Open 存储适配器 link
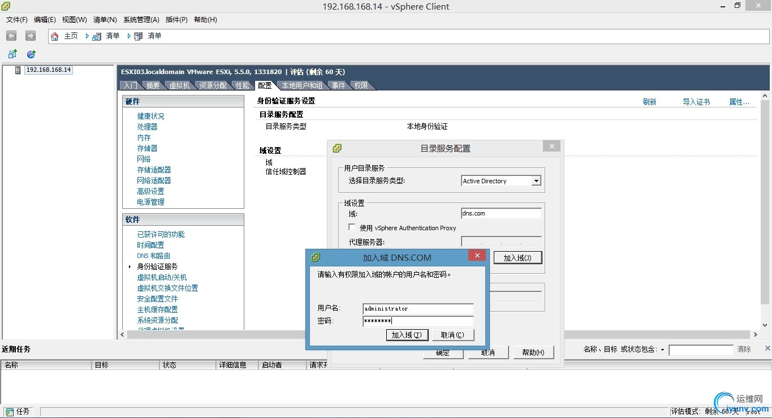Viewport: 772px width, 418px height. tap(154, 170)
